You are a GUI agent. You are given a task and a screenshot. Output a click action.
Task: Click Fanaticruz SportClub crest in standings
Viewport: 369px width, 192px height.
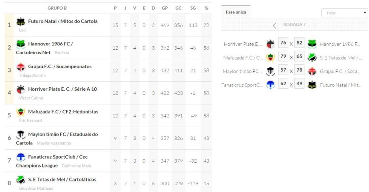pos(21,157)
